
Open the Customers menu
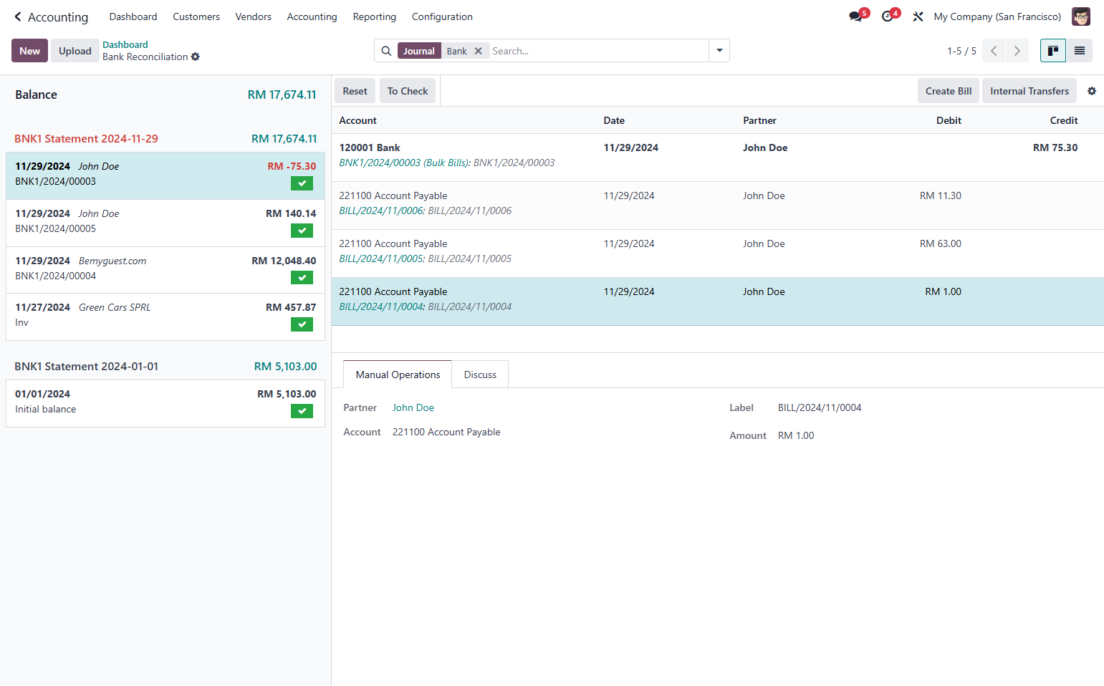tap(196, 16)
